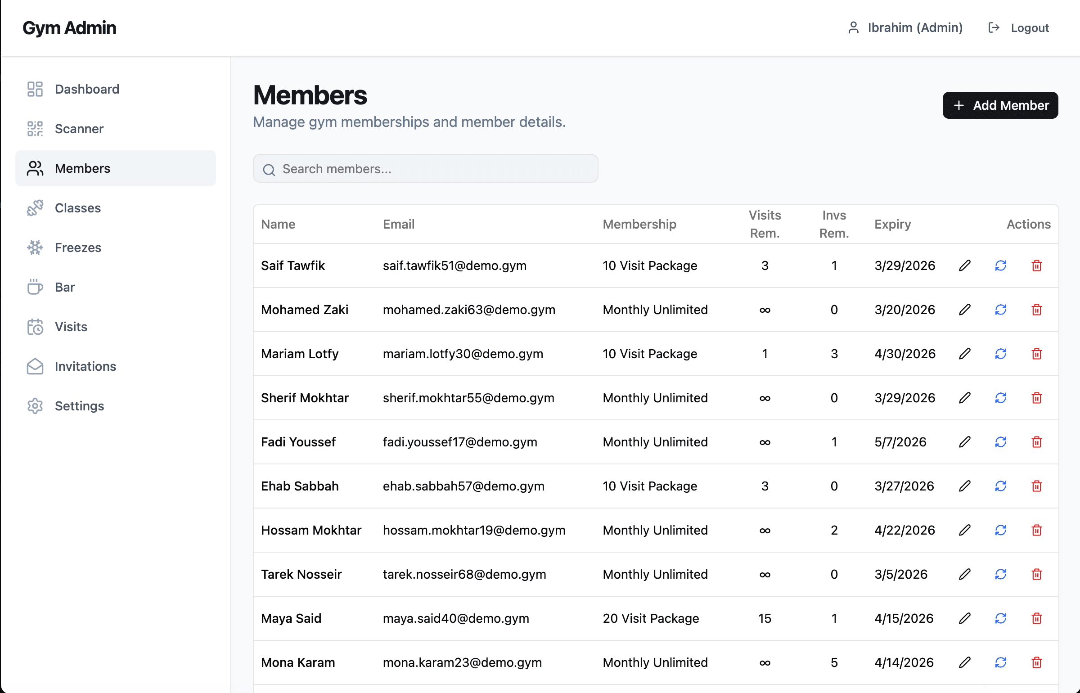Select the Members tab in the sidebar

point(83,168)
